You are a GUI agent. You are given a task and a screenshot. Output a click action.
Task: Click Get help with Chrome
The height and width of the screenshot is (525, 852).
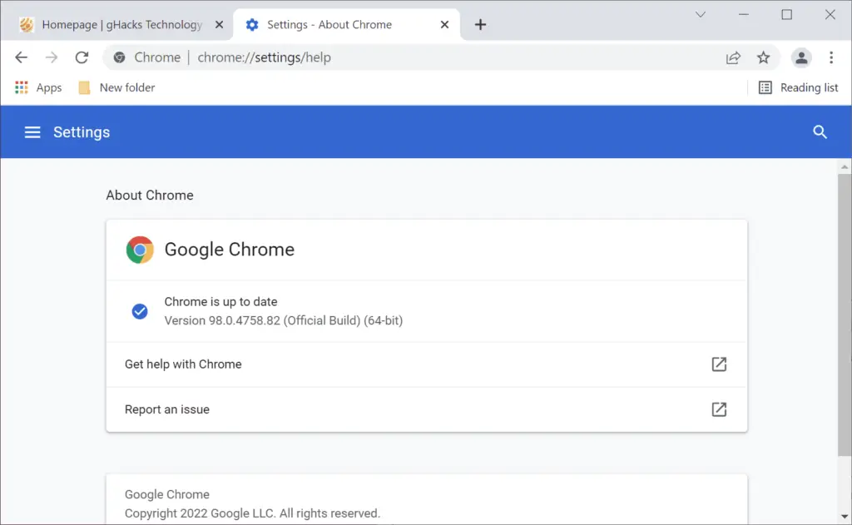[427, 364]
